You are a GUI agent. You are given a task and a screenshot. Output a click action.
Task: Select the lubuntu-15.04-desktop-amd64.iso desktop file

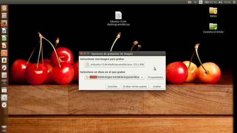[x=118, y=18]
